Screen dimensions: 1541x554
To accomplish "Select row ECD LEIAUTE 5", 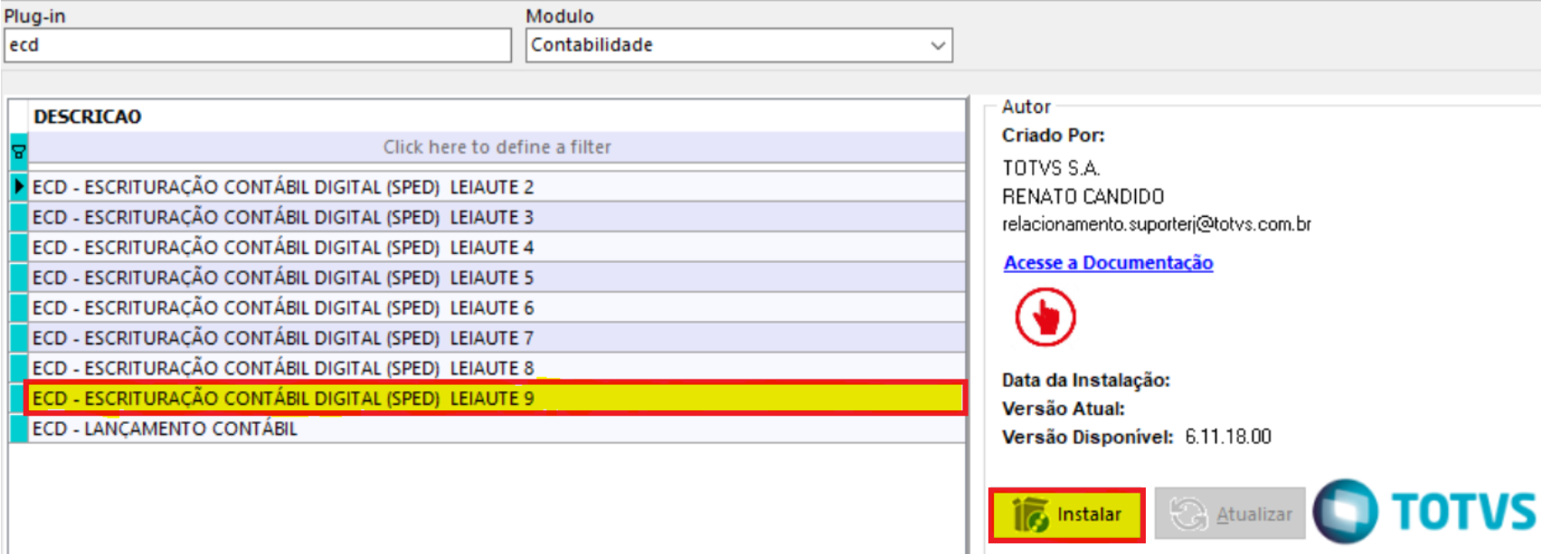I will 497,277.
